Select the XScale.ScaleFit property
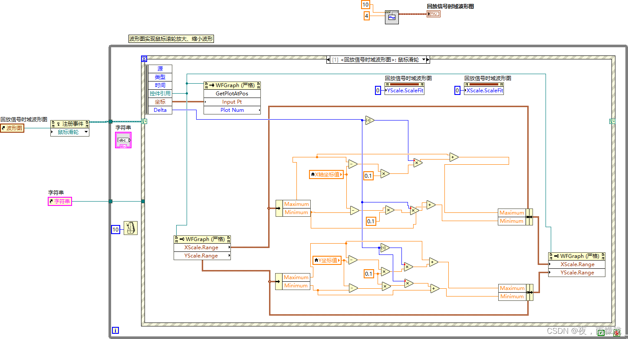 pos(484,91)
